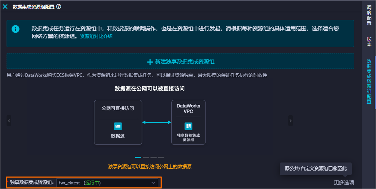The image size is (376, 189).
Task: Select the third carousel indicator dot
Action: pos(154,157)
